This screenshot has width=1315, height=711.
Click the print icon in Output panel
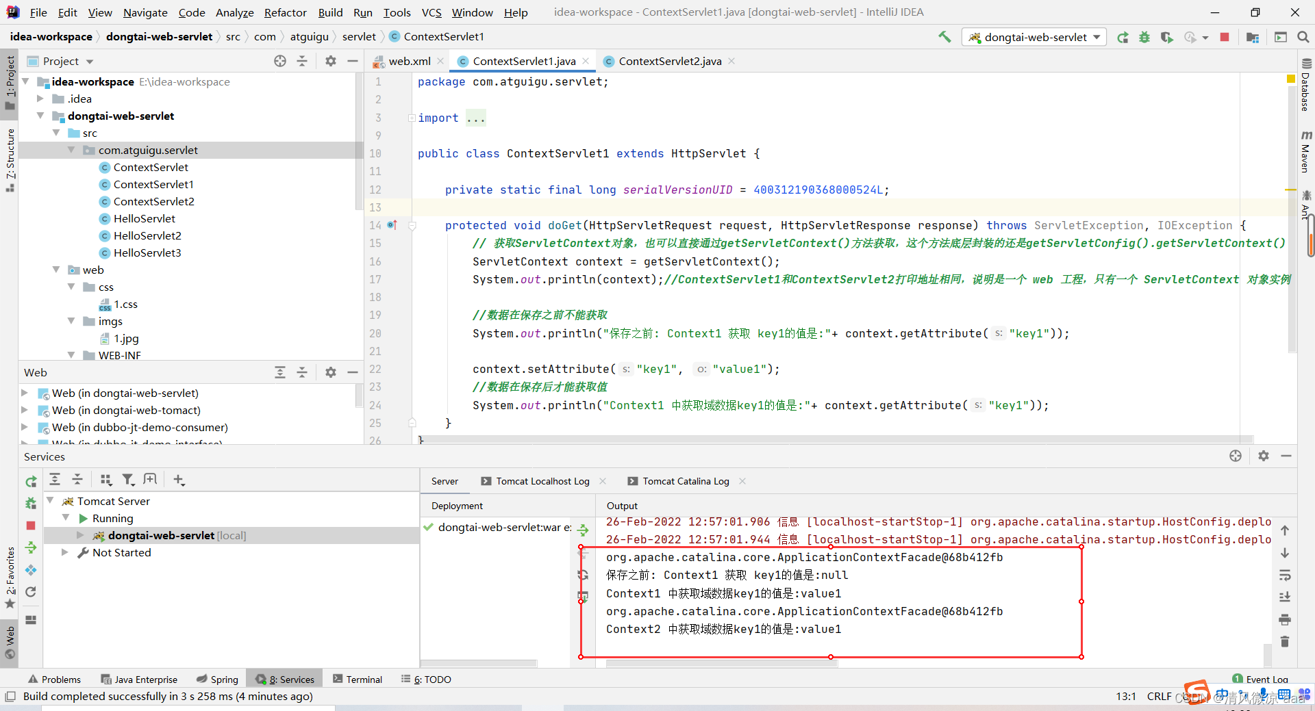point(1285,619)
